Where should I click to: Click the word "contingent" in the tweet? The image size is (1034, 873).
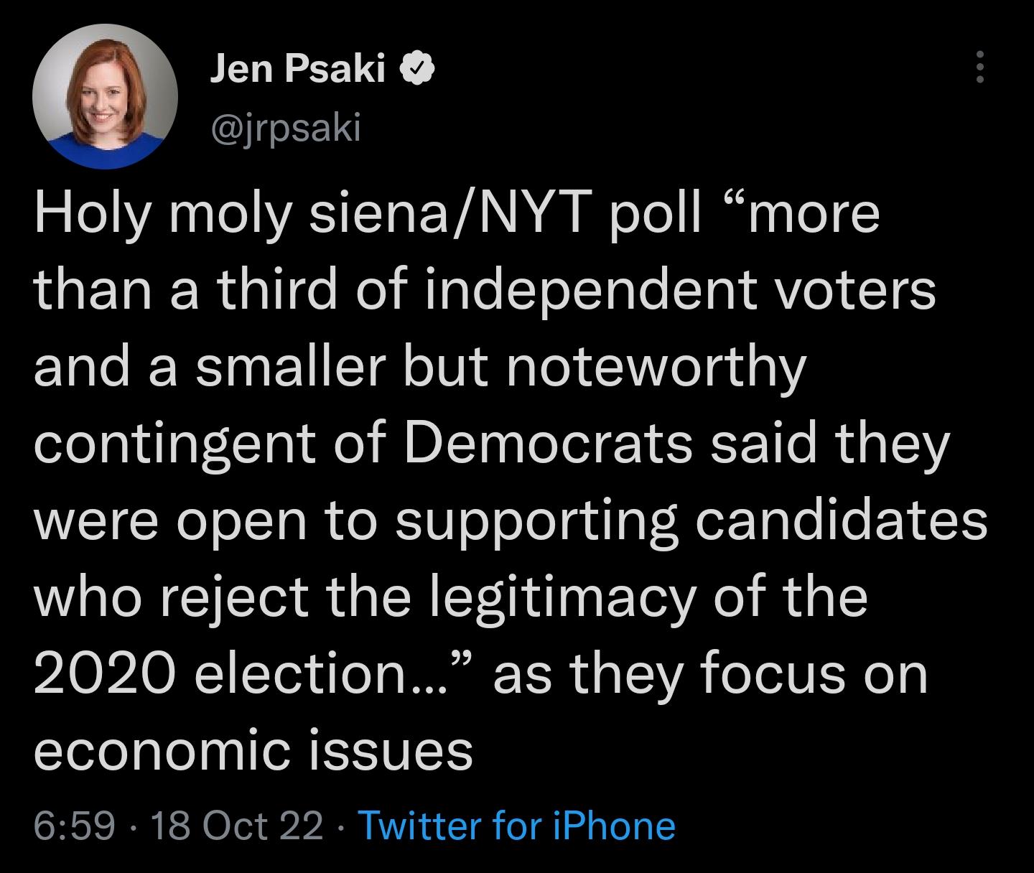[x=175, y=444]
